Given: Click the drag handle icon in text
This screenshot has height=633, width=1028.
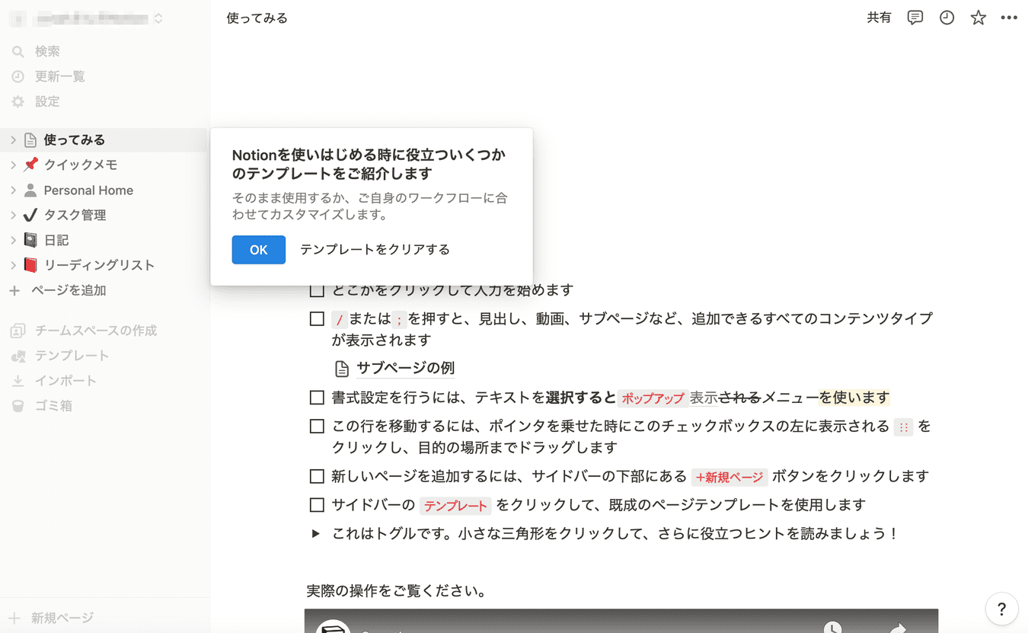Looking at the screenshot, I should (904, 427).
